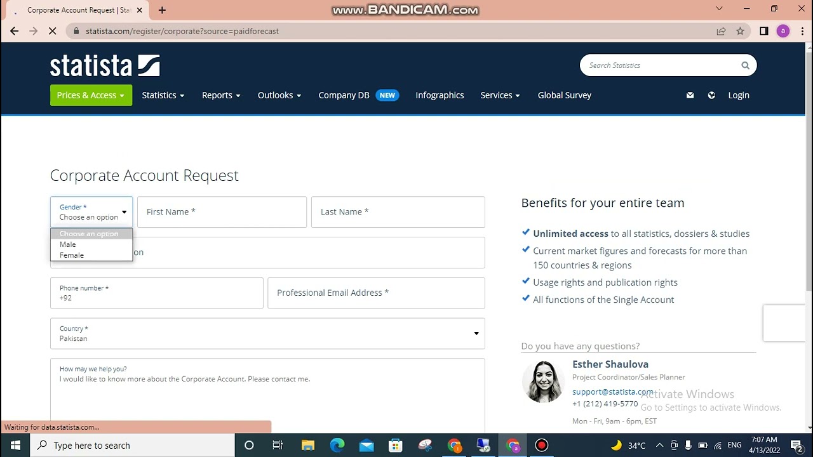
Task: Click the Bandicam record icon on the taskbar
Action: [x=541, y=445]
